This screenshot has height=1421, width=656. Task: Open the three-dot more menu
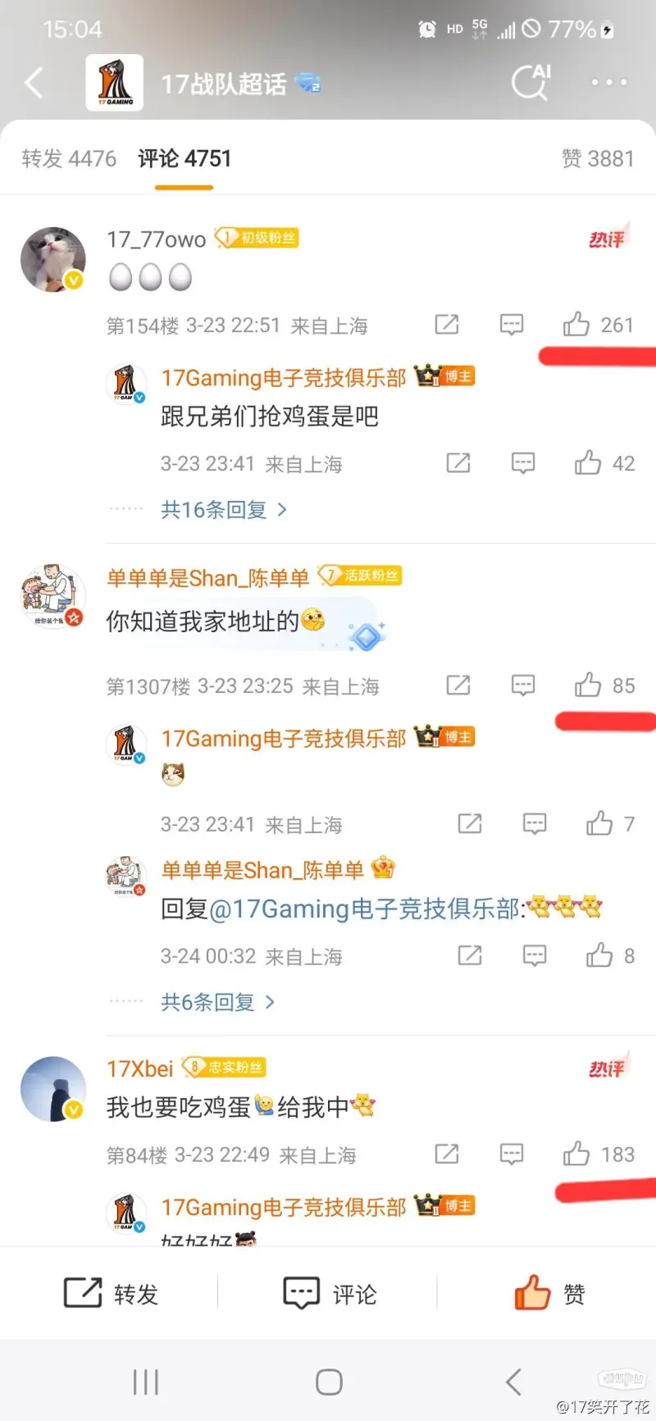click(608, 82)
